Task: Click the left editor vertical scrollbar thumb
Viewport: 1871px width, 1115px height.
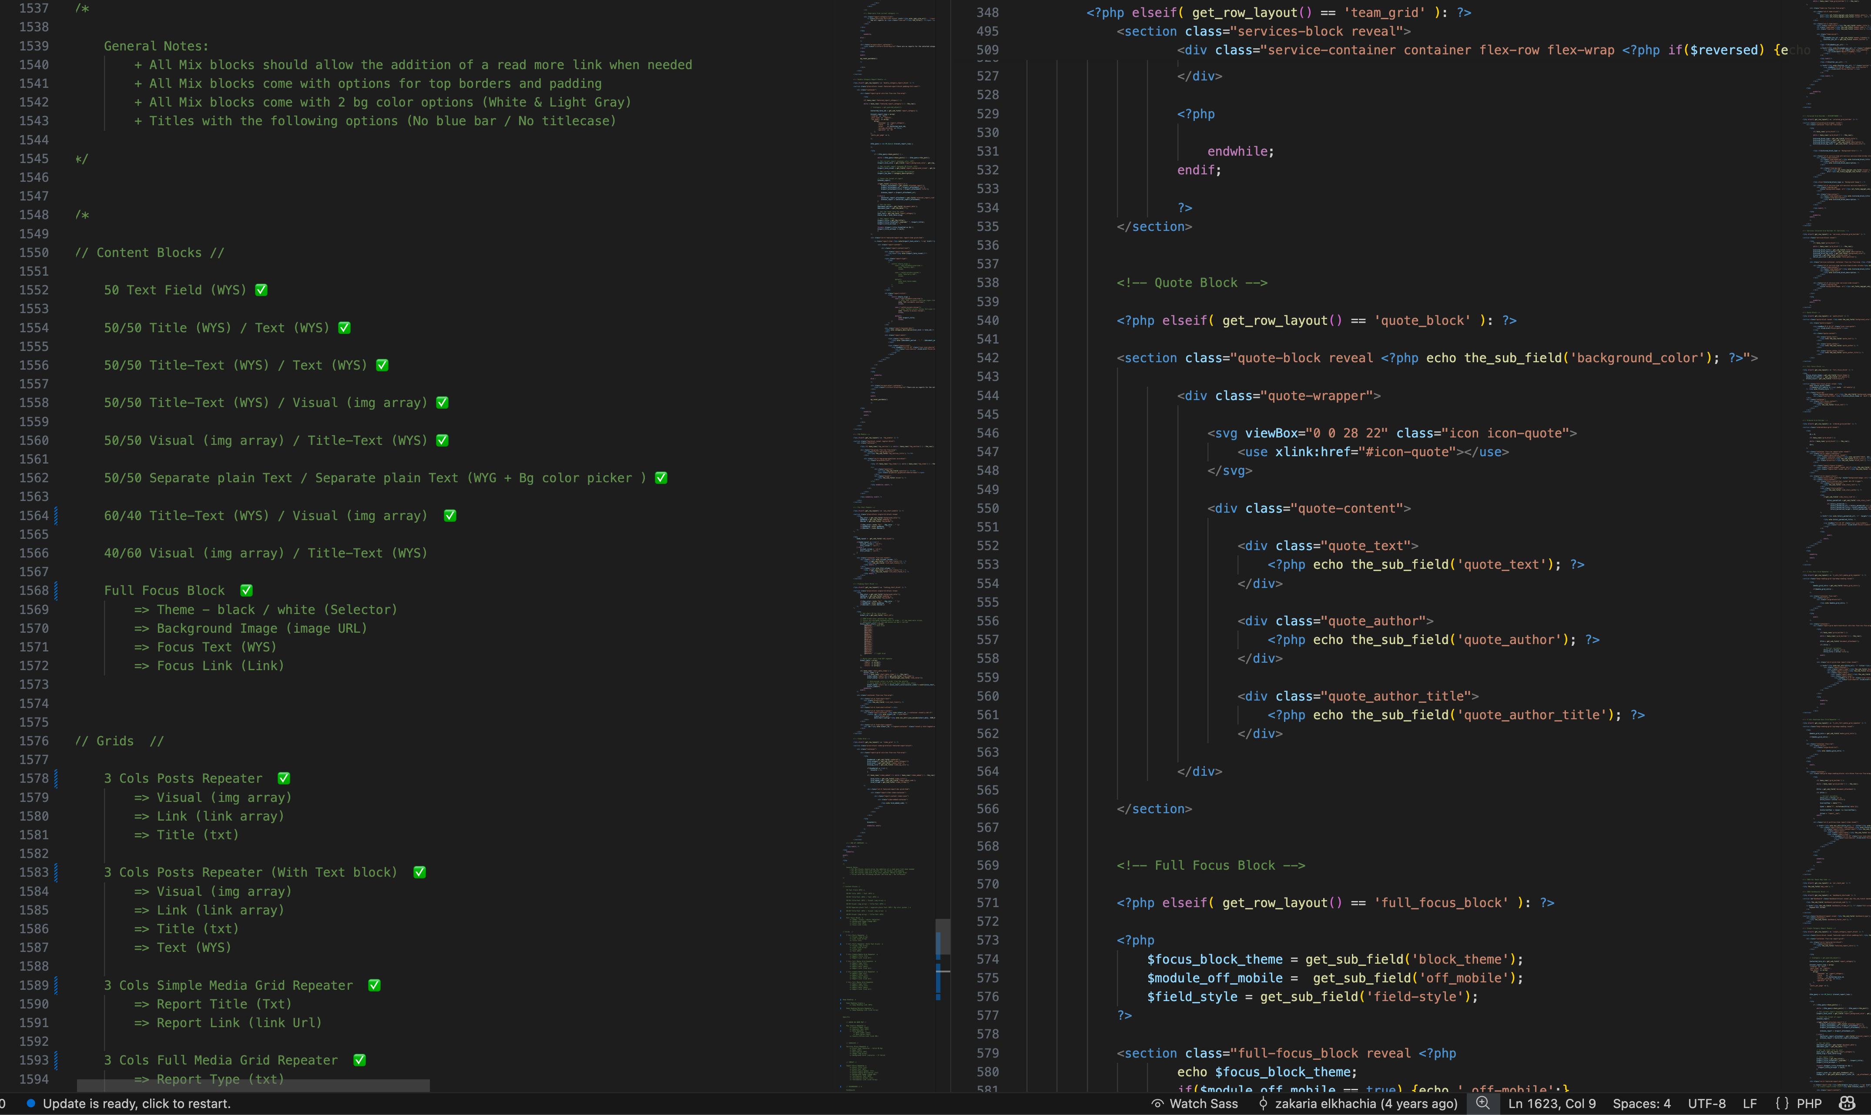Action: (x=942, y=937)
